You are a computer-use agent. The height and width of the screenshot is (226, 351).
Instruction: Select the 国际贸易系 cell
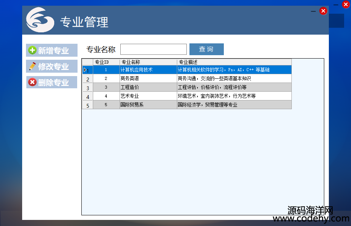point(148,105)
